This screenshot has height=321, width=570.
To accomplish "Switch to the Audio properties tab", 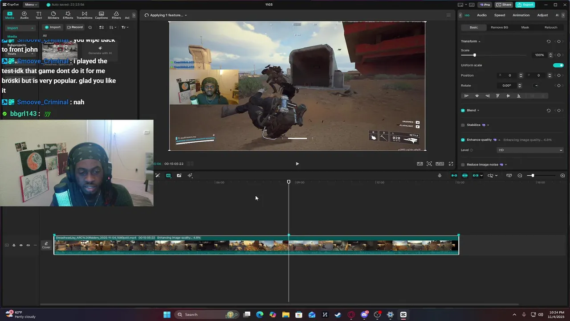I will point(482,15).
